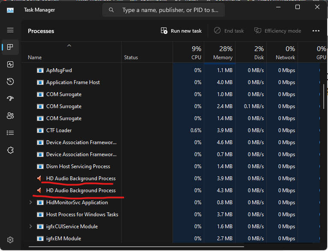
Task: Click the 0.6% CPU value for CTF Loader
Action: (x=196, y=130)
